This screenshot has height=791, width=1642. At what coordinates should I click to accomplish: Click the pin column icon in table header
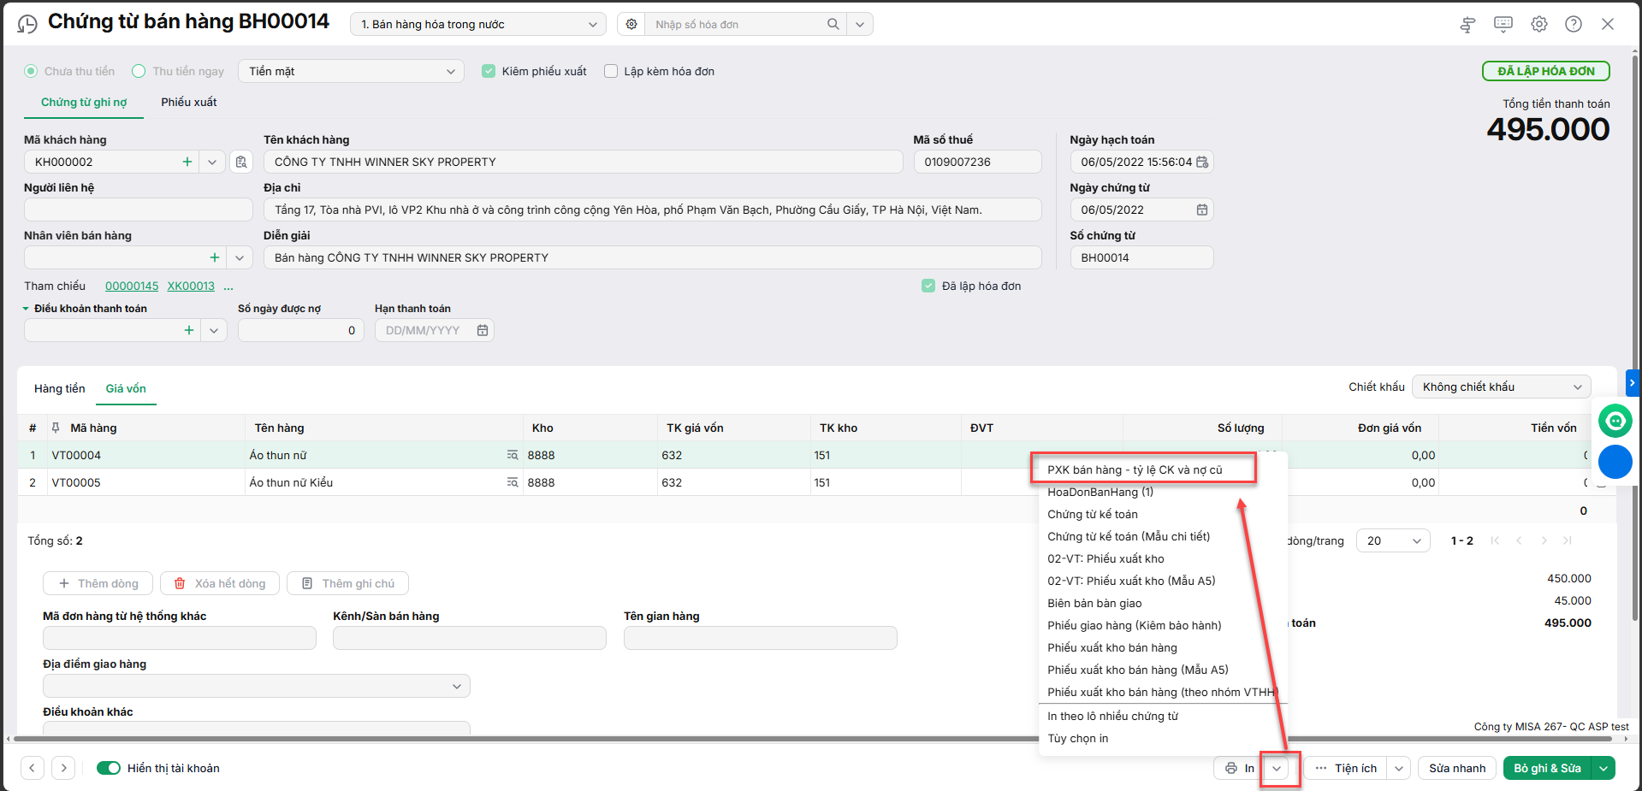point(56,428)
